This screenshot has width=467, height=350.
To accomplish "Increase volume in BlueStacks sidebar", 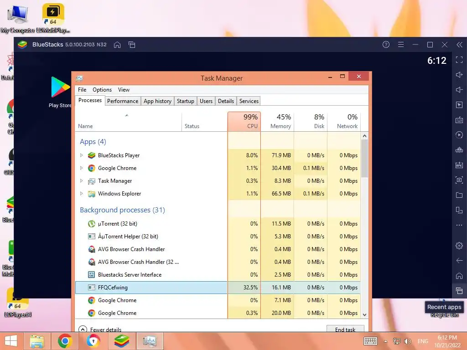I will coord(459,75).
